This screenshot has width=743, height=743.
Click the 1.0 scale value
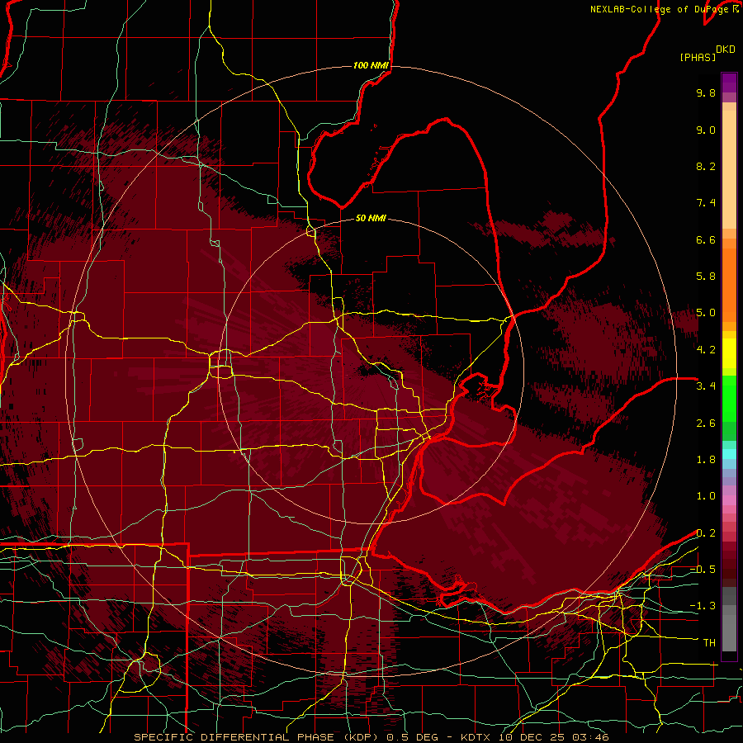point(706,496)
